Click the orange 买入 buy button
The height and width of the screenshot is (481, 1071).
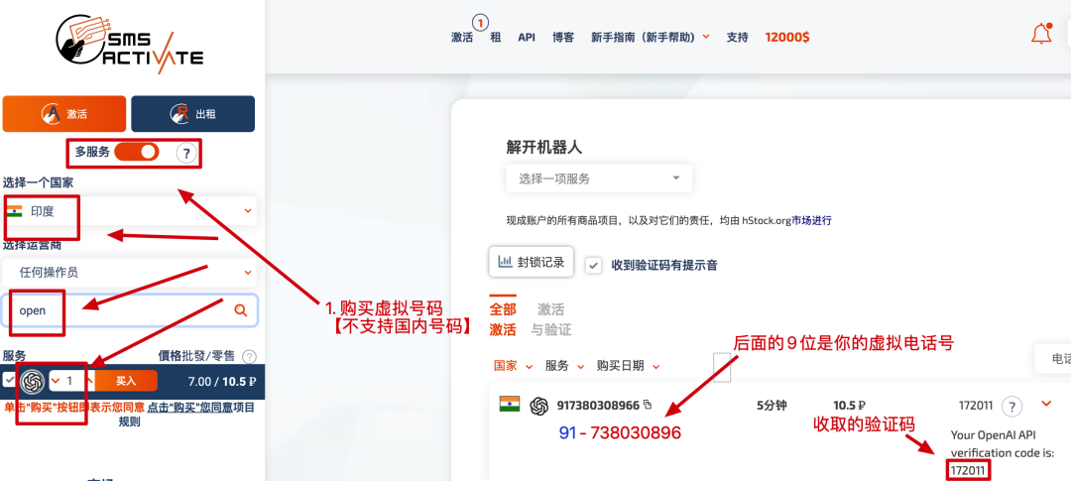126,381
